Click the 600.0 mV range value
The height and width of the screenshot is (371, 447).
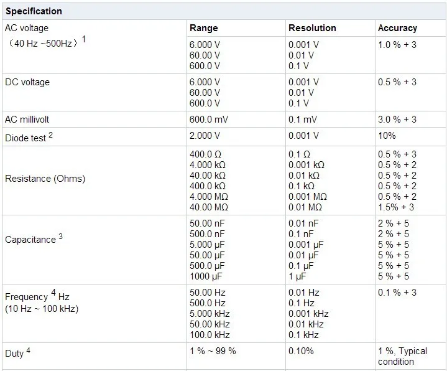[208, 119]
